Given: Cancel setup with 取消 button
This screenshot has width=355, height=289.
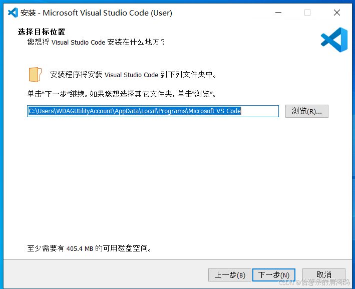Looking at the screenshot, I should pos(324,275).
